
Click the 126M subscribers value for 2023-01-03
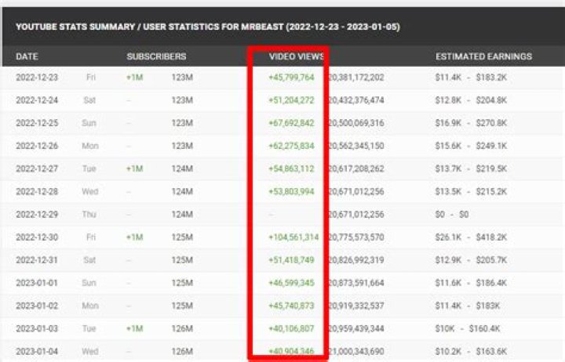coord(182,328)
